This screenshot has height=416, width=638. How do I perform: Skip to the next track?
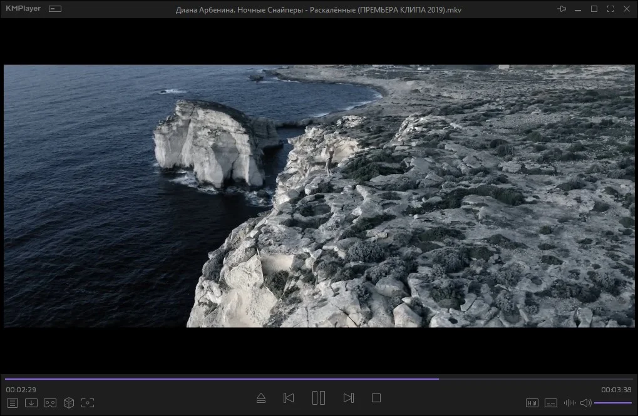click(x=349, y=398)
